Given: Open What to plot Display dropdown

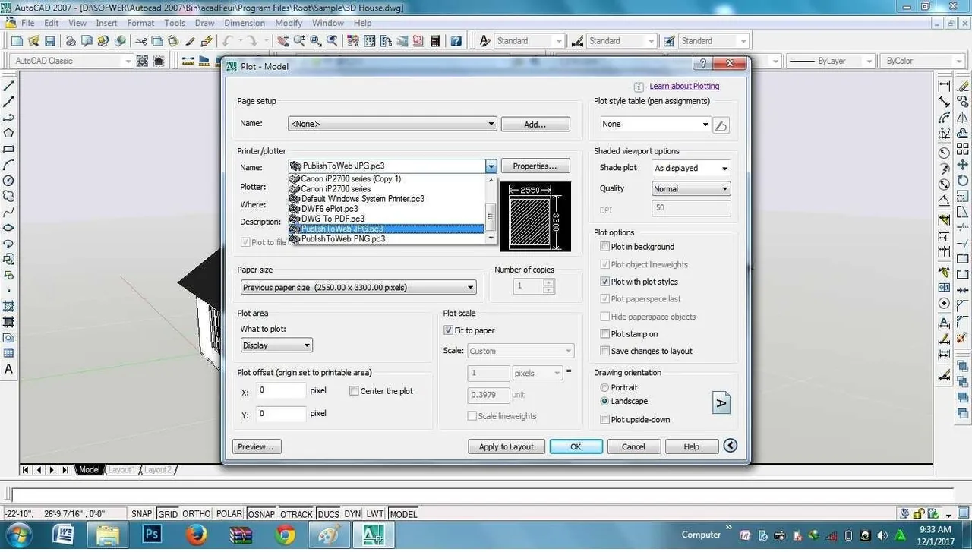Looking at the screenshot, I should [x=276, y=345].
